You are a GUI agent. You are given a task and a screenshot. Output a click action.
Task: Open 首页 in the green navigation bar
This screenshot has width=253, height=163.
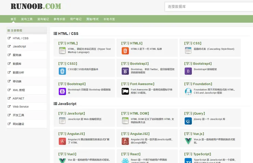[x=13, y=19]
